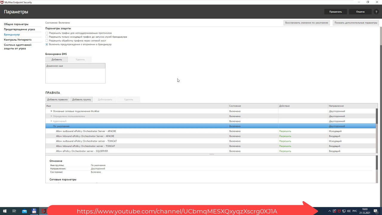
Task: Click the Состояние: Включено status text
Action: pos(58,23)
